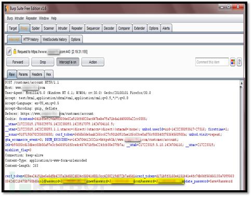This screenshot has height=197, width=252.
Task: Select the WebSockets history tab
Action: (55, 40)
